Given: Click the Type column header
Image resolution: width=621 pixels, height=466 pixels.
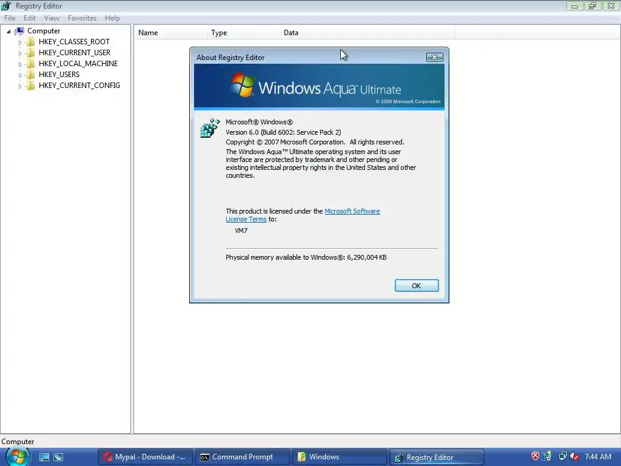Looking at the screenshot, I should click(243, 33).
